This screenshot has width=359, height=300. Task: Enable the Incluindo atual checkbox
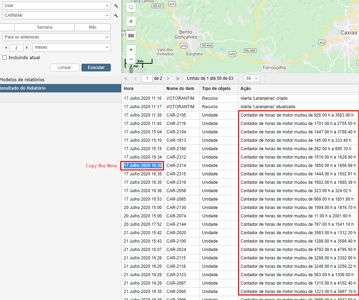coord(5,58)
